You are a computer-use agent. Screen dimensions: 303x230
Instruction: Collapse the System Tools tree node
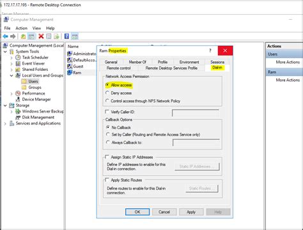pyautogui.click(x=5, y=52)
